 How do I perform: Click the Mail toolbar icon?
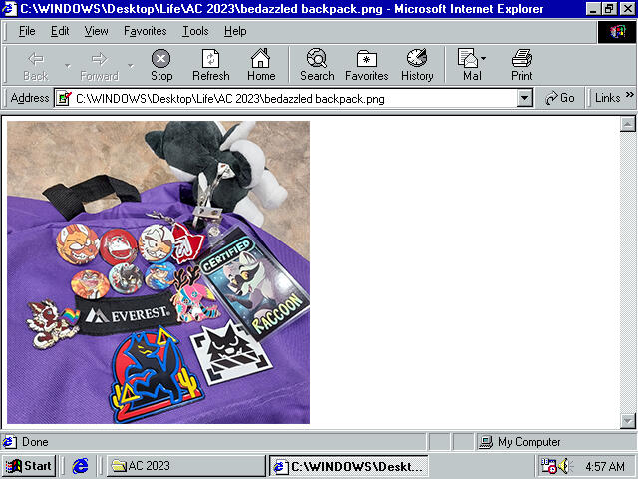click(470, 65)
